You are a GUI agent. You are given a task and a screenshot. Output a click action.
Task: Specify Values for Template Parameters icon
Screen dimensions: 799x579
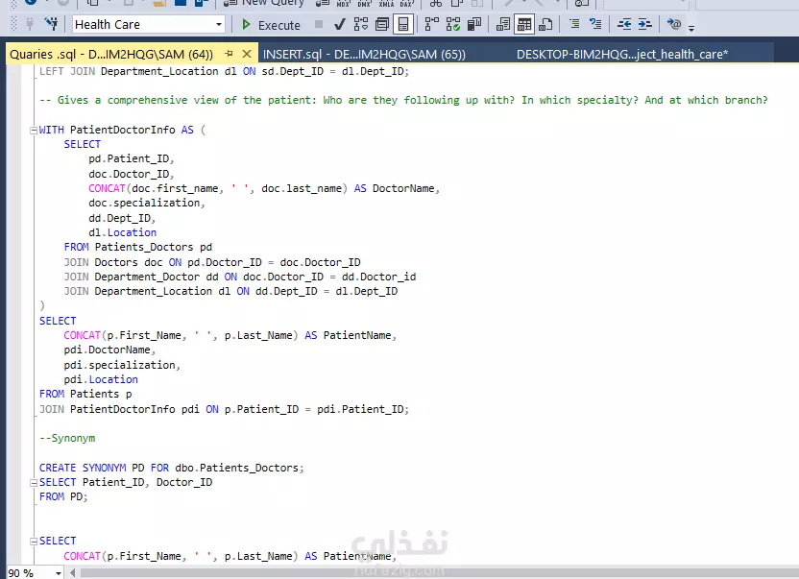[673, 24]
